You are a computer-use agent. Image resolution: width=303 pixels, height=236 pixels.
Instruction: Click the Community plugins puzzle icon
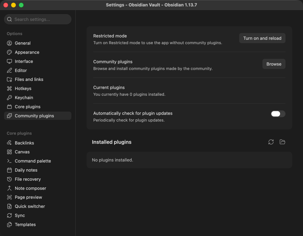tap(9, 116)
